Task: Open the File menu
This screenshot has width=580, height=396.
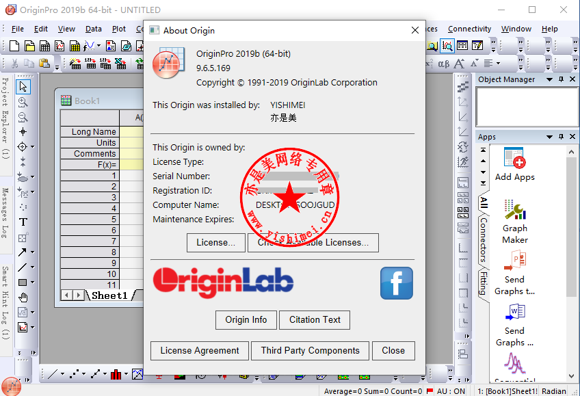Action: [x=17, y=29]
